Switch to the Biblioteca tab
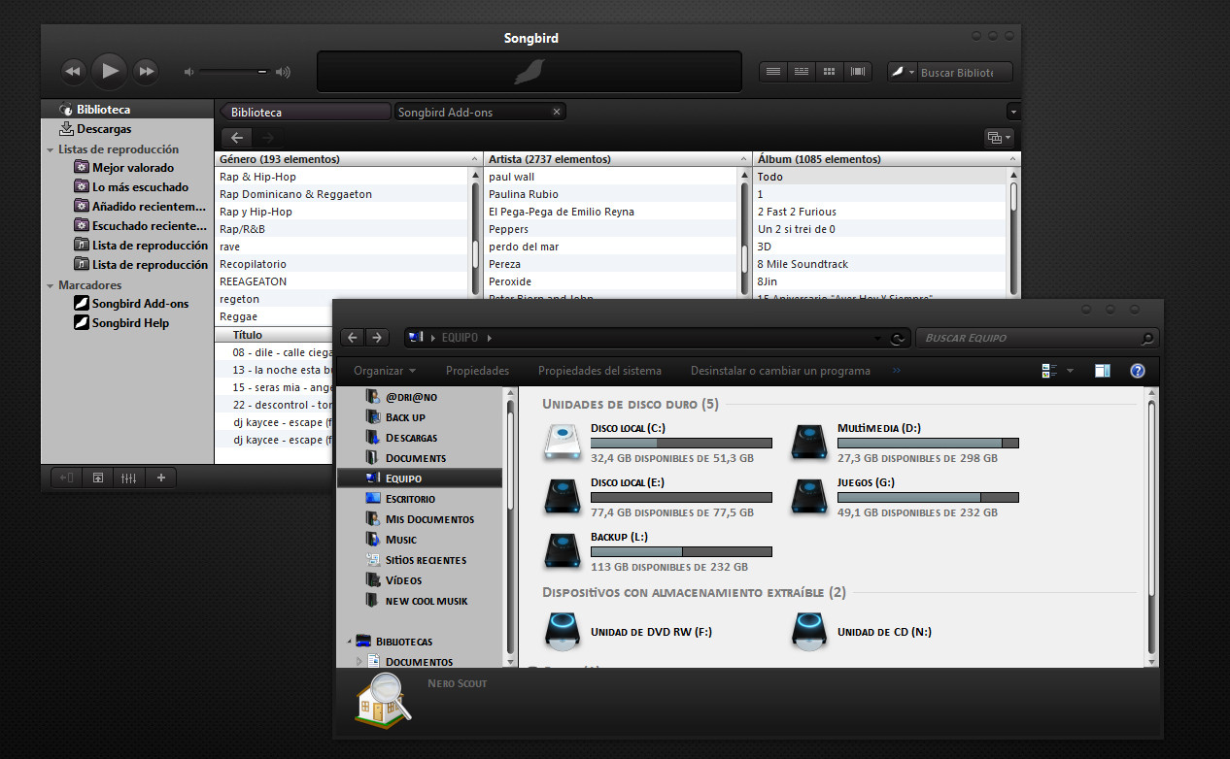1230x759 pixels. click(x=306, y=112)
